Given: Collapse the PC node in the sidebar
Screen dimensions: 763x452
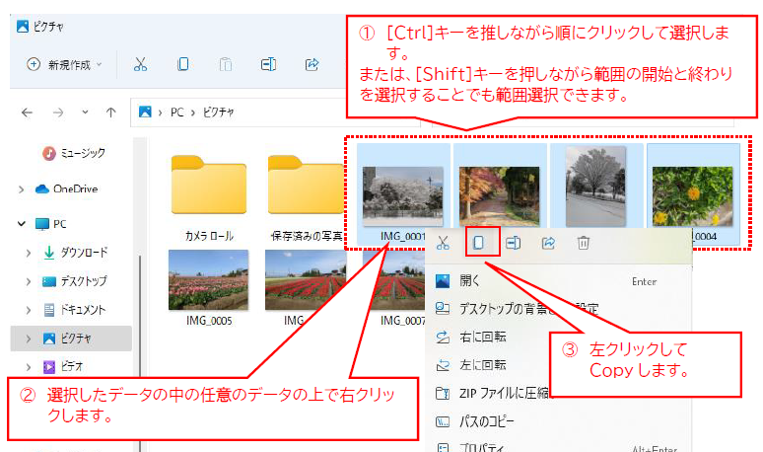Looking at the screenshot, I should click(x=22, y=224).
